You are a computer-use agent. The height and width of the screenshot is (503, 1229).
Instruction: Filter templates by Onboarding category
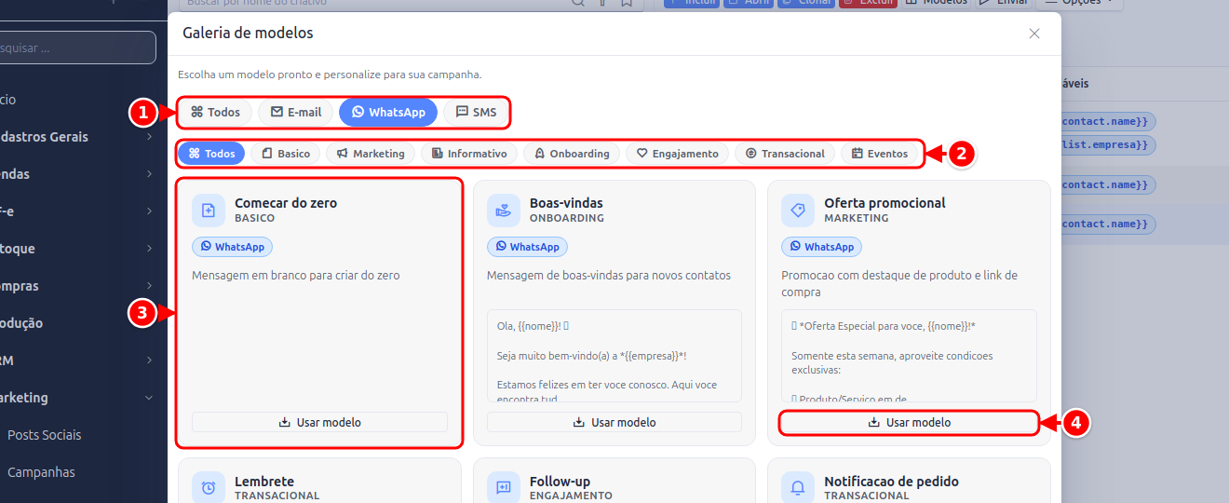[572, 153]
